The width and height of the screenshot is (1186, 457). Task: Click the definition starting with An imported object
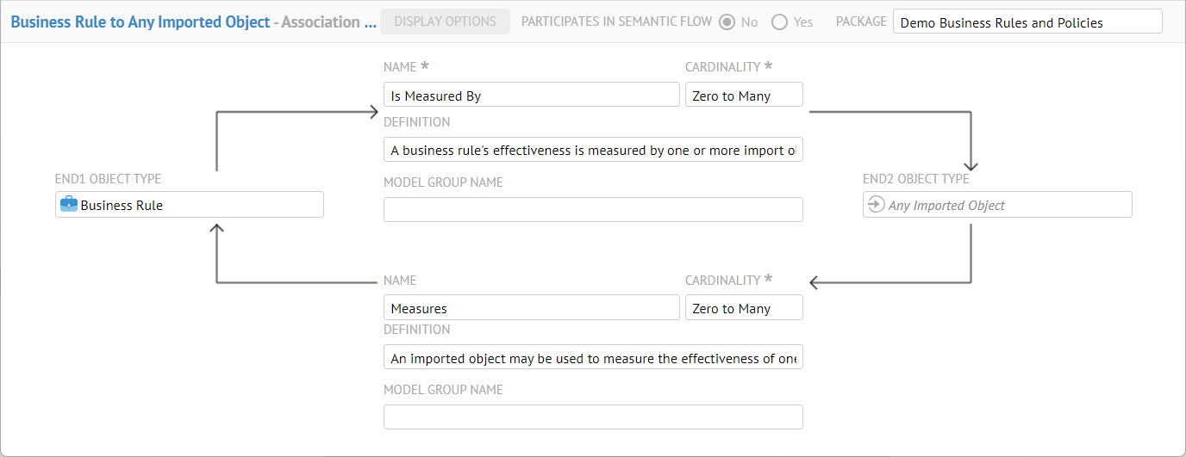[x=592, y=358]
